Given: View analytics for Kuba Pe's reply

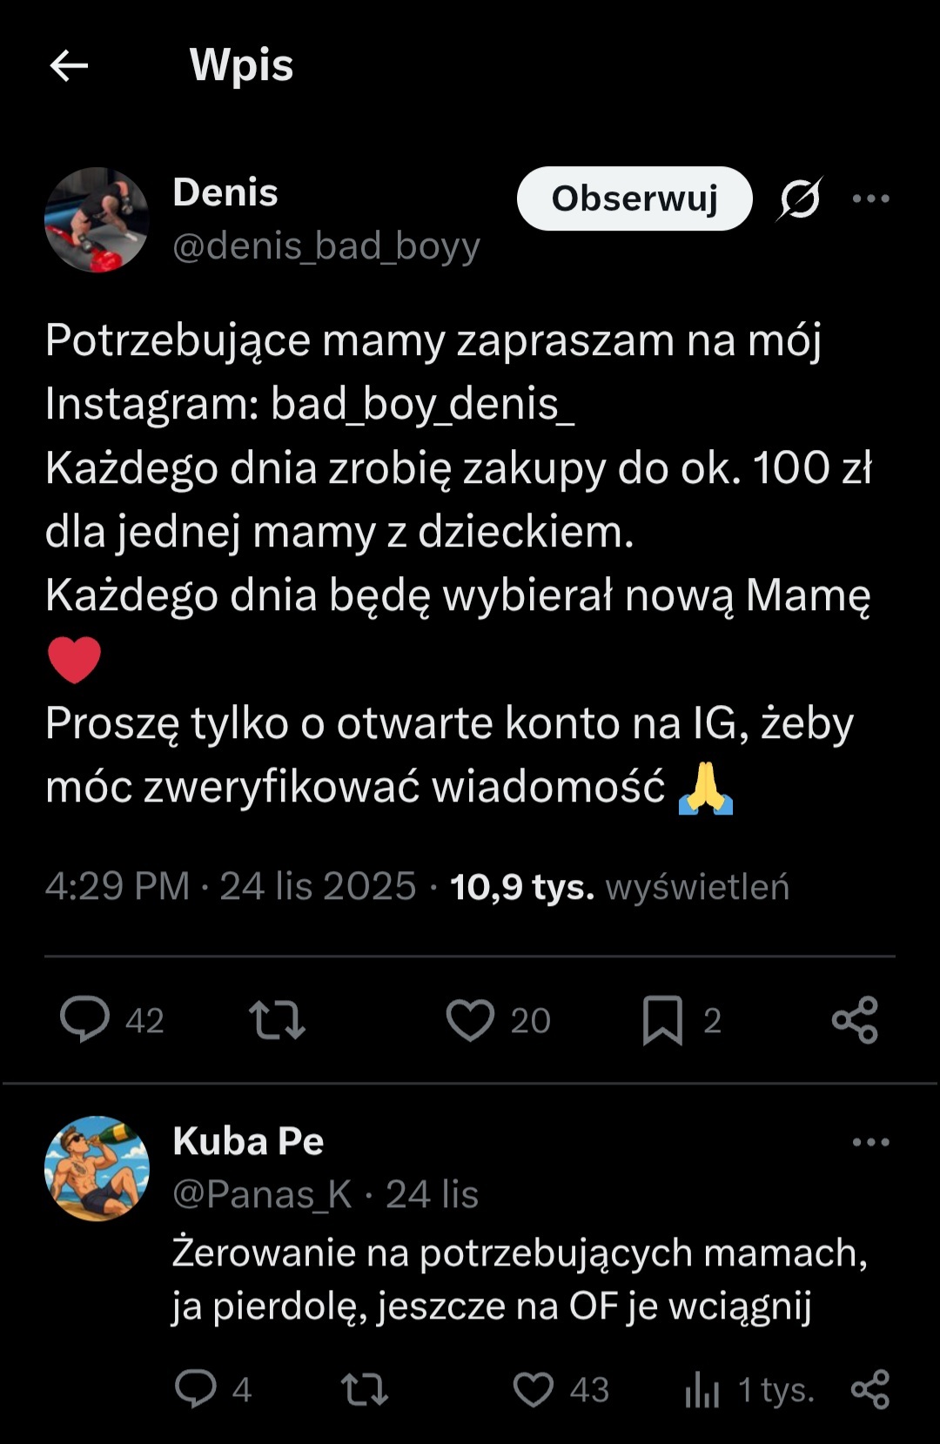Looking at the screenshot, I should coord(702,1389).
